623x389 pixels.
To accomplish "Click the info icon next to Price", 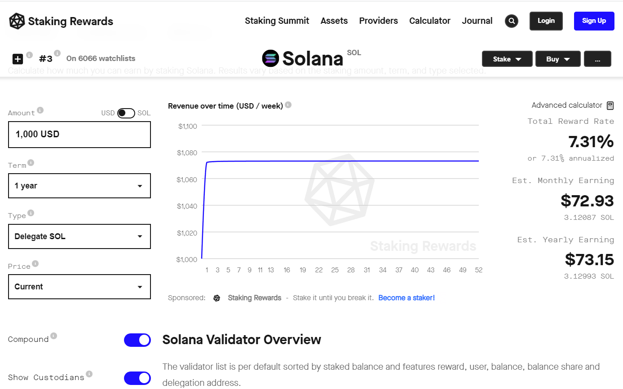I will [35, 263].
